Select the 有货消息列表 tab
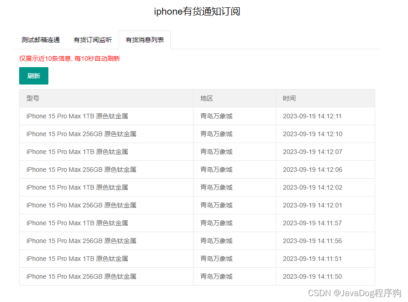 pyautogui.click(x=144, y=40)
